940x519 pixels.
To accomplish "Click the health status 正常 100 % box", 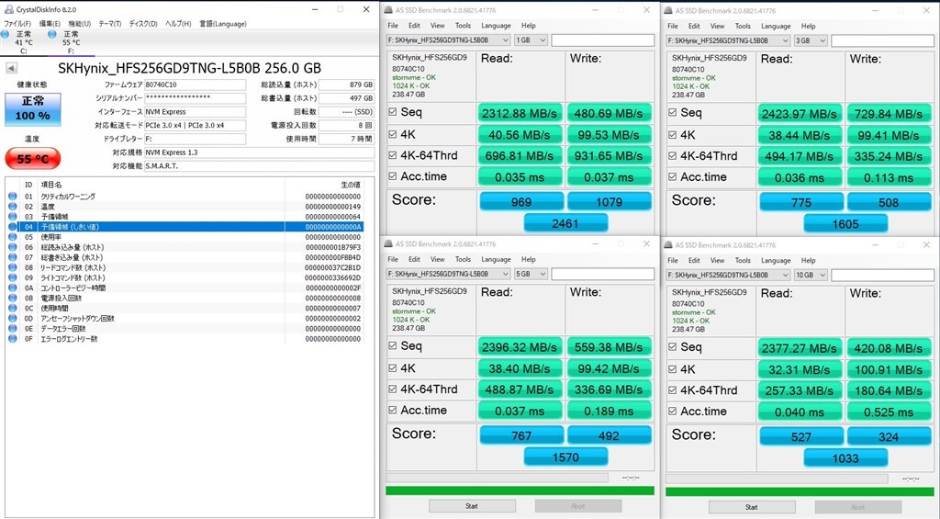I will click(x=33, y=109).
